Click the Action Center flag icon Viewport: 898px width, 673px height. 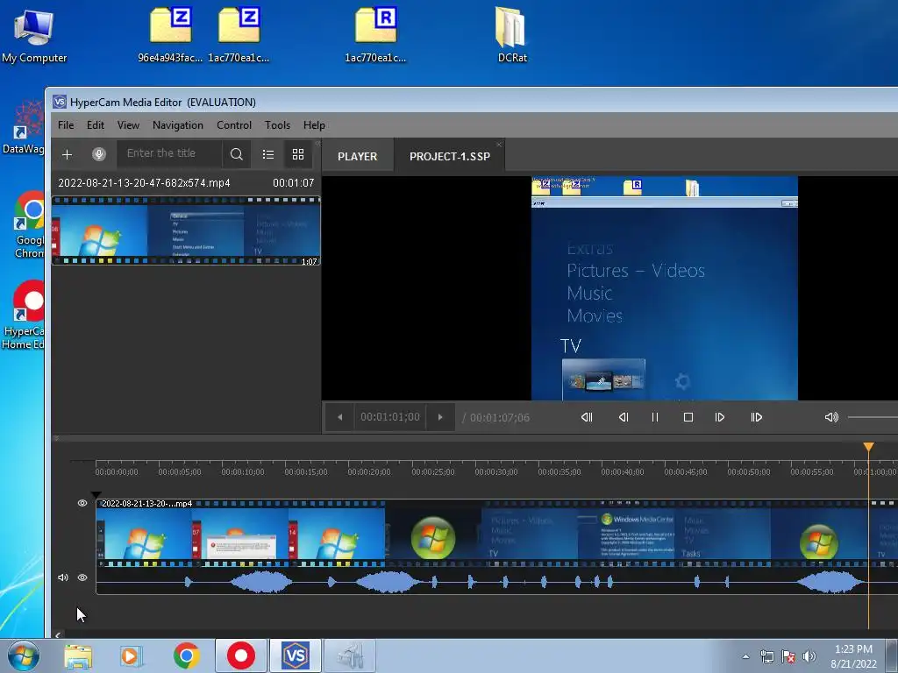(788, 656)
